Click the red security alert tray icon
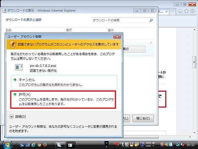 tap(162, 144)
